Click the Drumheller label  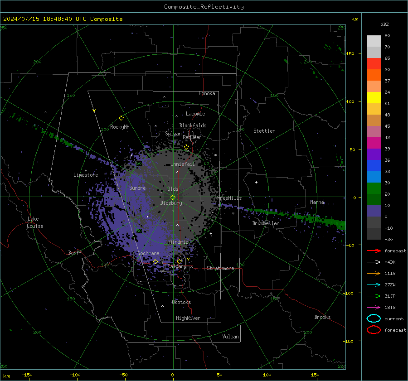[x=266, y=223]
